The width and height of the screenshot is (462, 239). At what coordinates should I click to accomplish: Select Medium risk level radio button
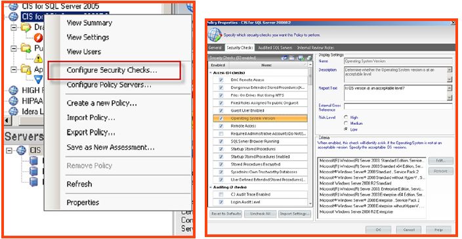click(x=346, y=123)
